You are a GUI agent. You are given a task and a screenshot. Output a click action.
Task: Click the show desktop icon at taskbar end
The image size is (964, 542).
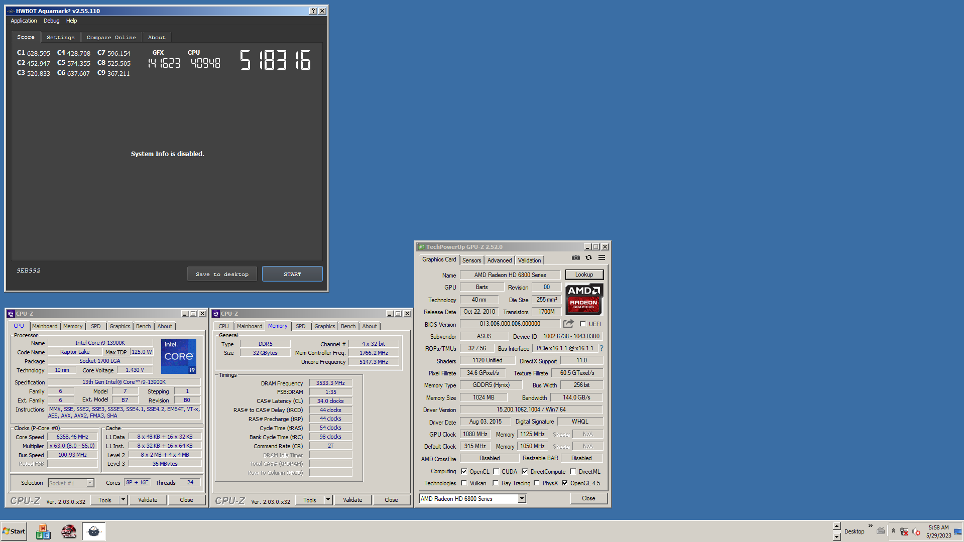pyautogui.click(x=958, y=531)
